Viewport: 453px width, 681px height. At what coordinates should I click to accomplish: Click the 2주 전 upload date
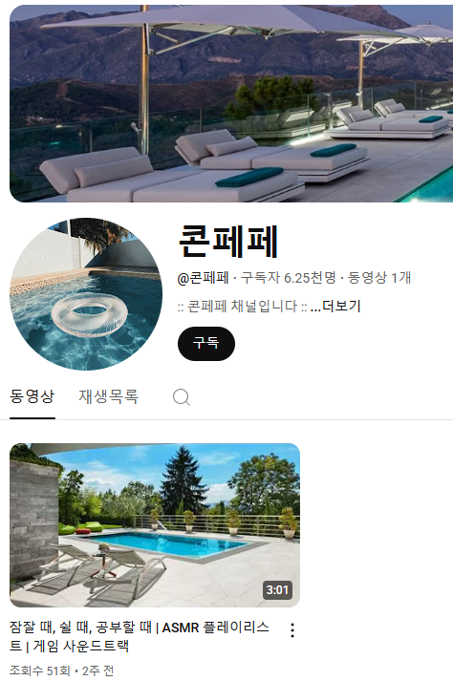pos(97,670)
